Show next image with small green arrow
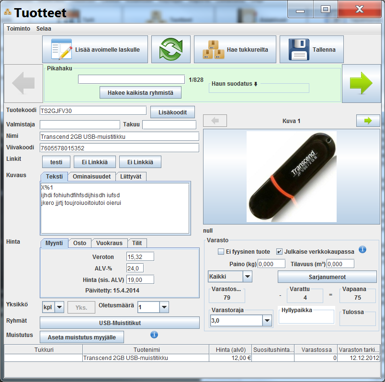The height and width of the screenshot is (382, 385). (x=368, y=121)
